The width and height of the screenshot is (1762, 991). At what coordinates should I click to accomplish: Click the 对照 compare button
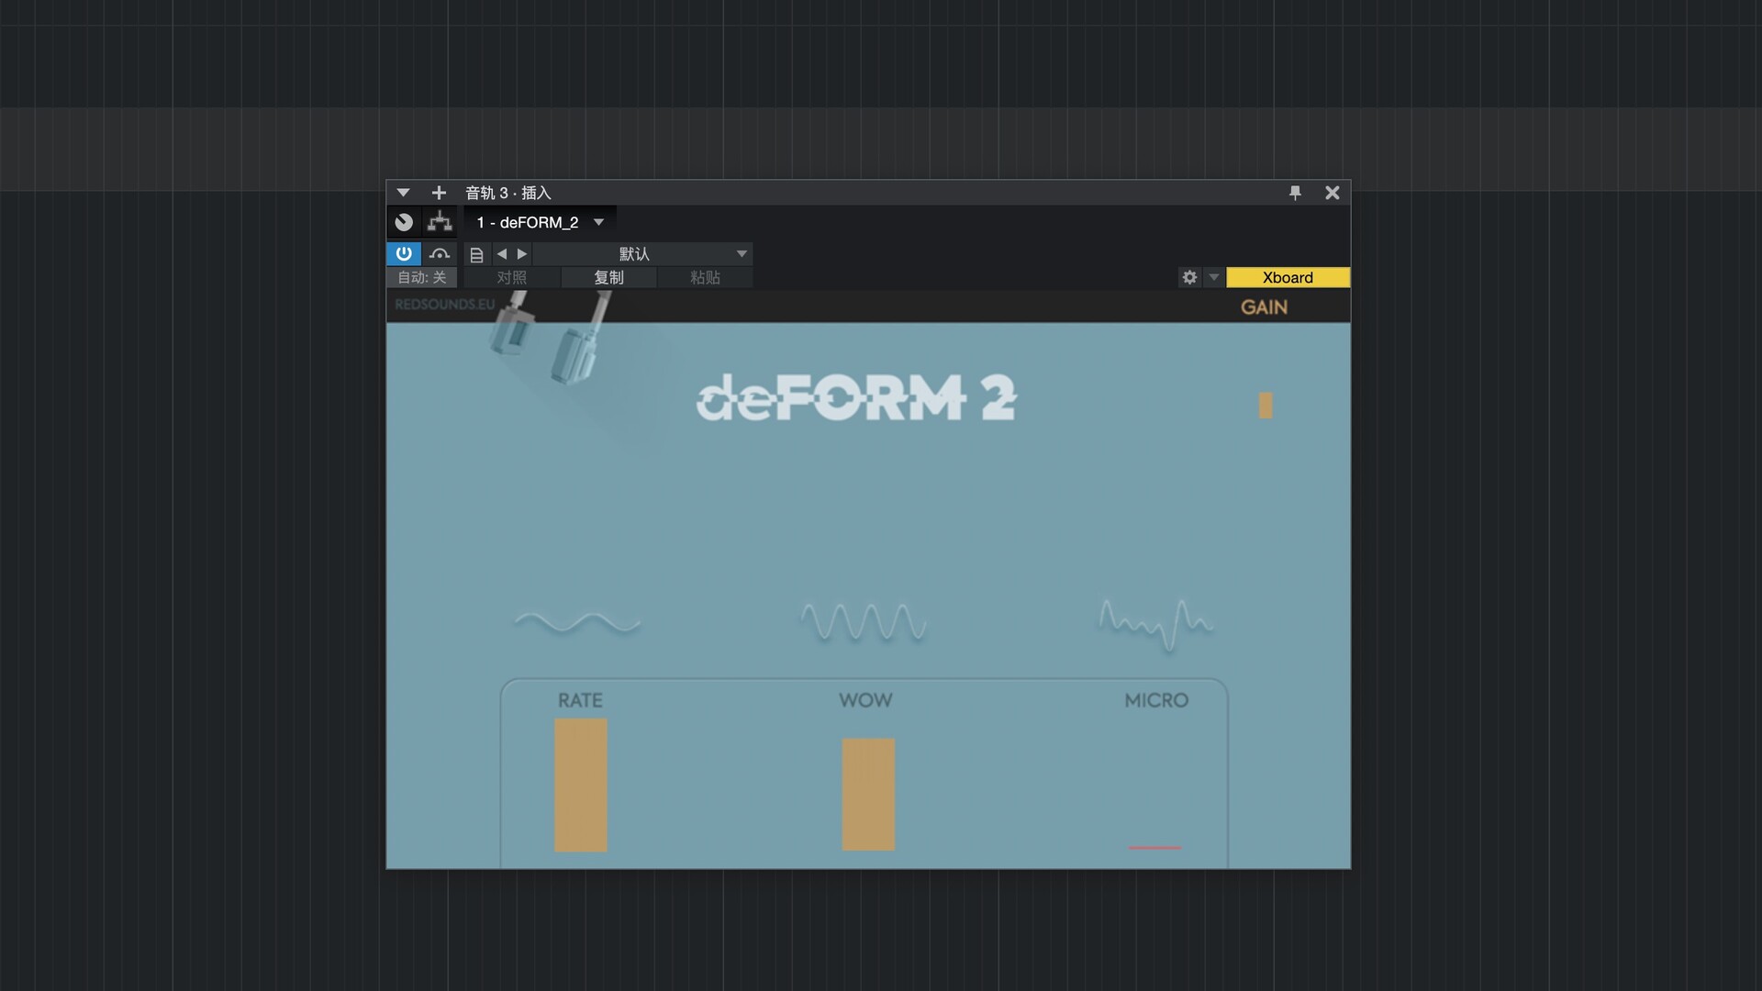coord(512,277)
